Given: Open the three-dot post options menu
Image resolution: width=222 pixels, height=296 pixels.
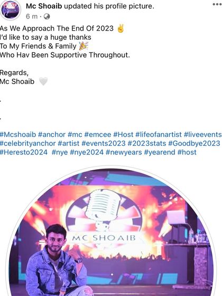Looking at the screenshot, I should tap(217, 4).
